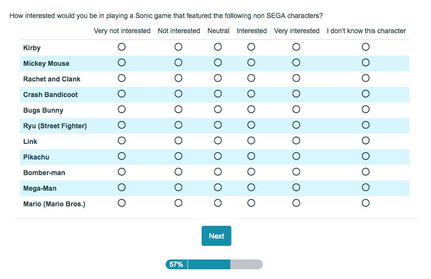Click the Crash Bandicoot row label
The image size is (431, 279).
click(x=50, y=95)
